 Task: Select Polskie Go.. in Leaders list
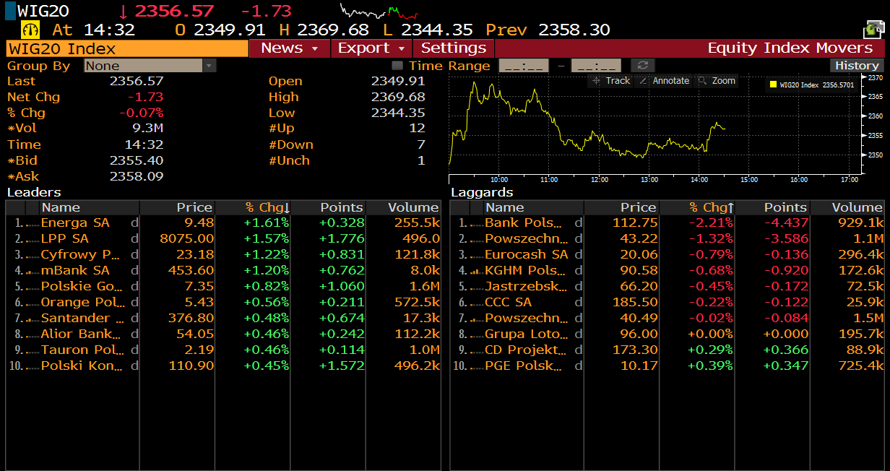click(82, 287)
